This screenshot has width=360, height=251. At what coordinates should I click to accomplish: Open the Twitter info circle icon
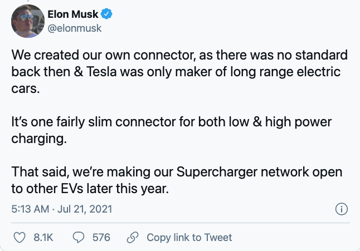[x=341, y=209]
